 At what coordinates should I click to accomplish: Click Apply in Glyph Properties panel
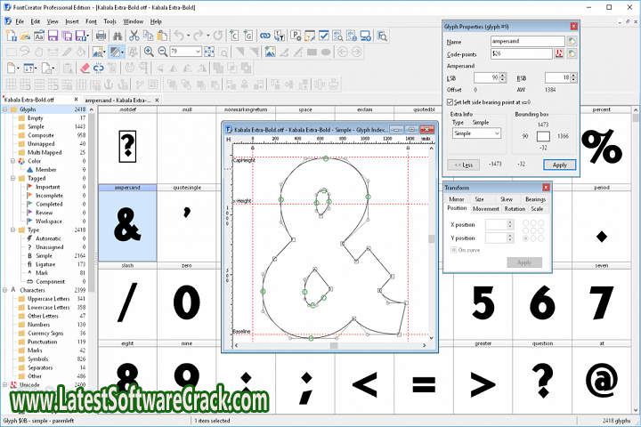click(559, 165)
